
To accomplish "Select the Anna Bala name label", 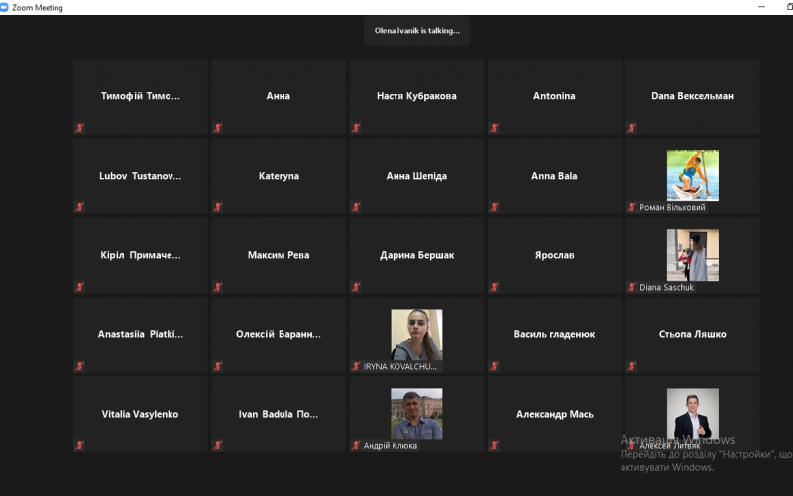I will pos(554,176).
